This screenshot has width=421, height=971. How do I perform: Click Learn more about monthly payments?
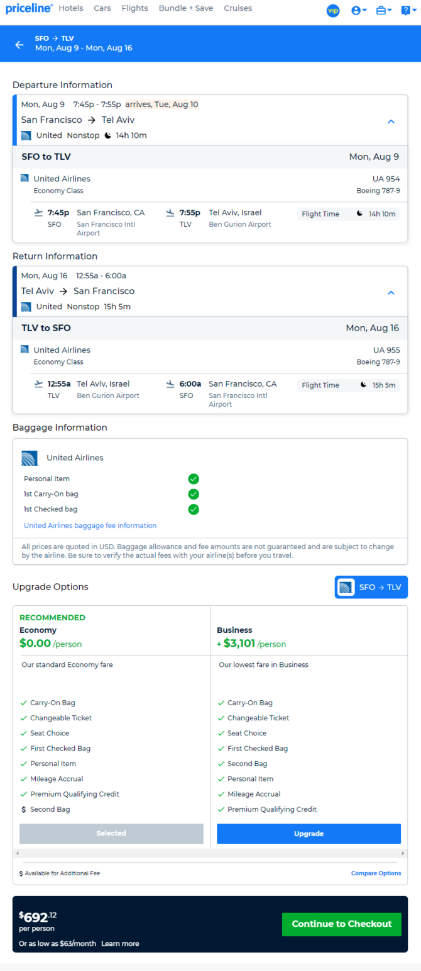point(120,943)
